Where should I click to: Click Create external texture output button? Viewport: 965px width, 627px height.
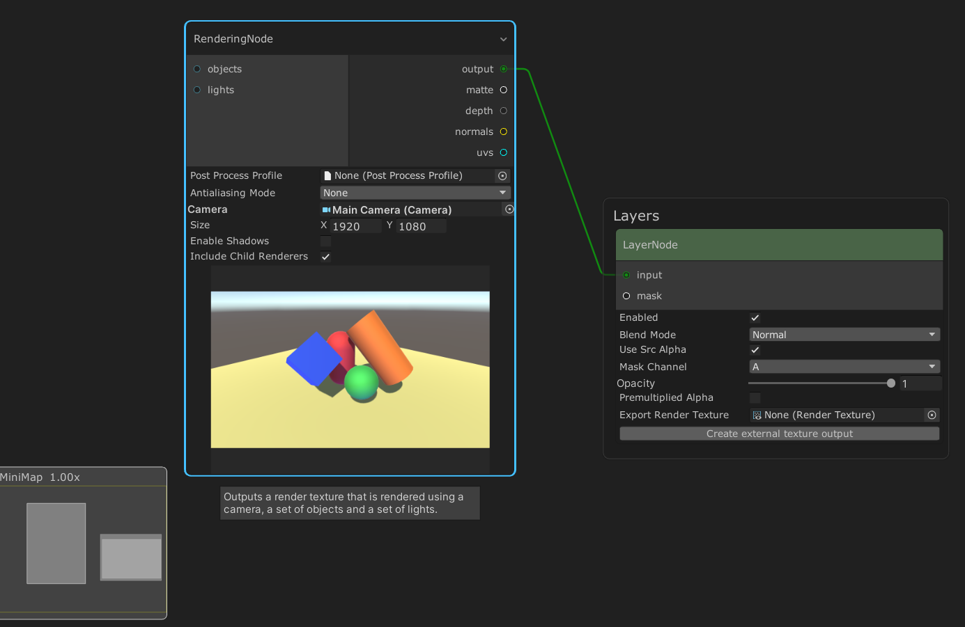779,434
